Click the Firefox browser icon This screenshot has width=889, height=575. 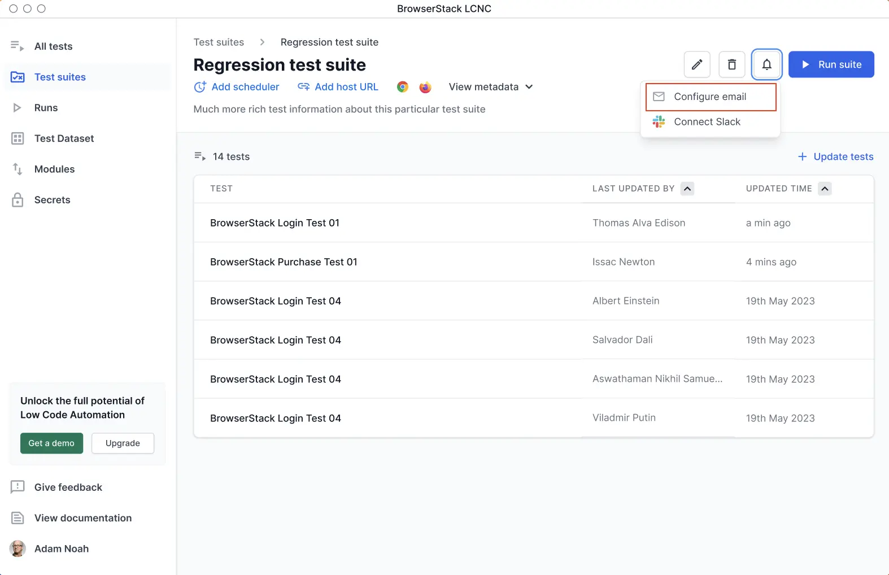[x=425, y=87]
